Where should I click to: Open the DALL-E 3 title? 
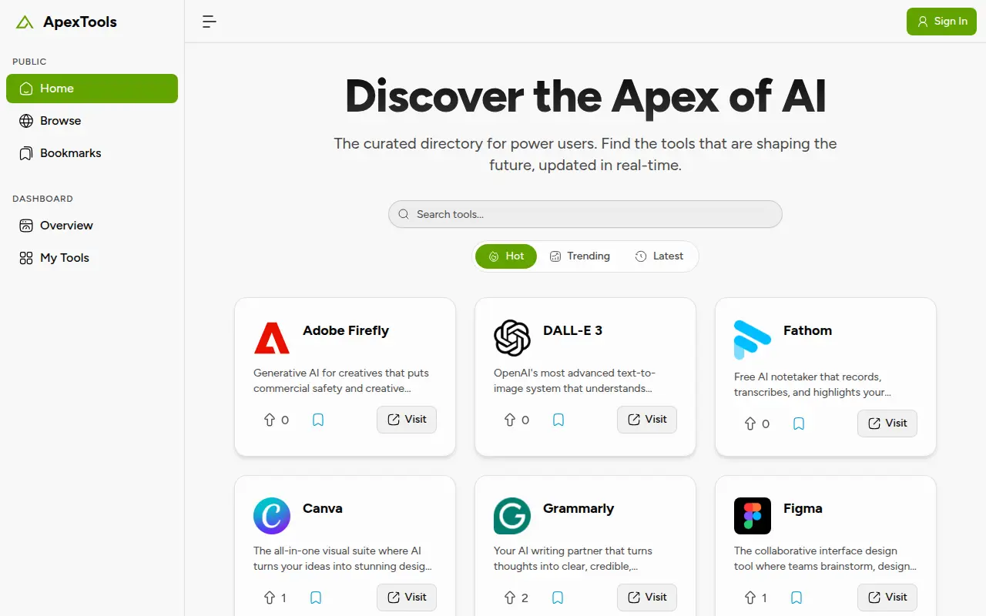(x=572, y=330)
